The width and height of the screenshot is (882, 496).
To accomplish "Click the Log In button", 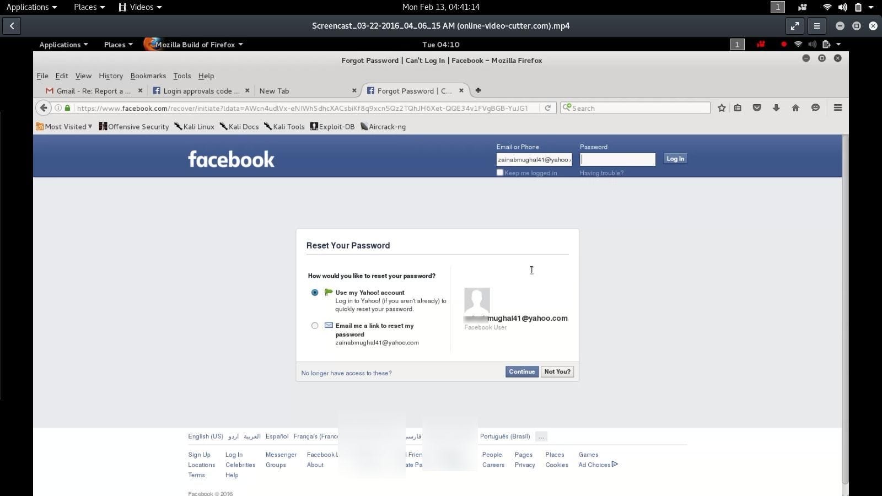I will (x=675, y=159).
